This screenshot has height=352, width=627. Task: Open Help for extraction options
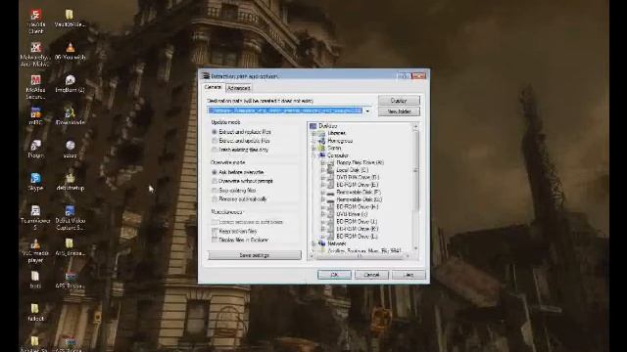tap(409, 275)
